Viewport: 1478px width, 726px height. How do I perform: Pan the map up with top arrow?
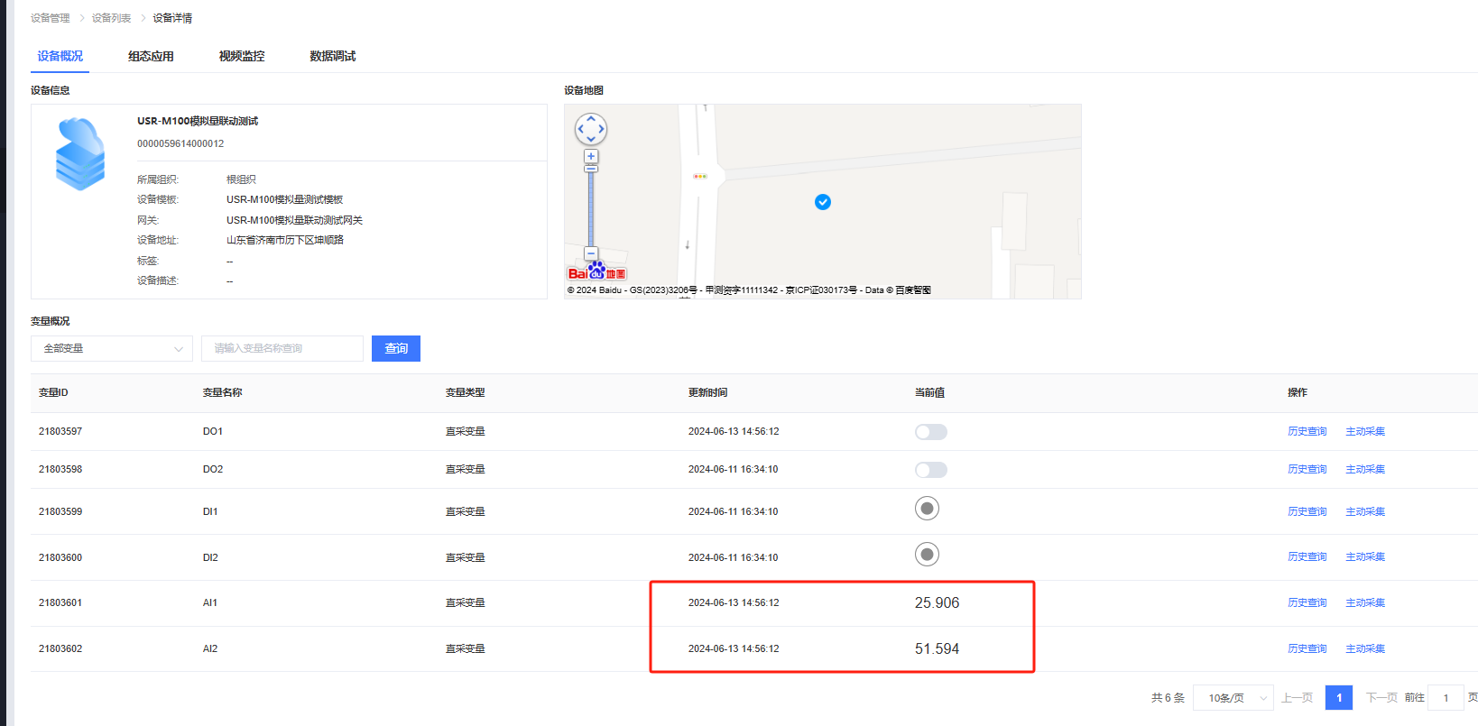click(x=591, y=118)
